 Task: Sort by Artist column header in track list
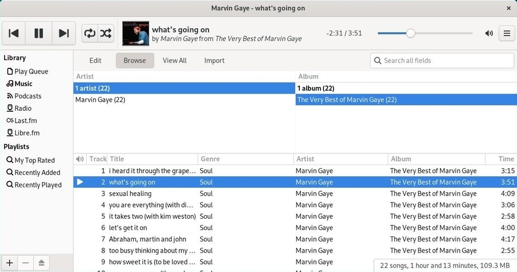pos(341,159)
